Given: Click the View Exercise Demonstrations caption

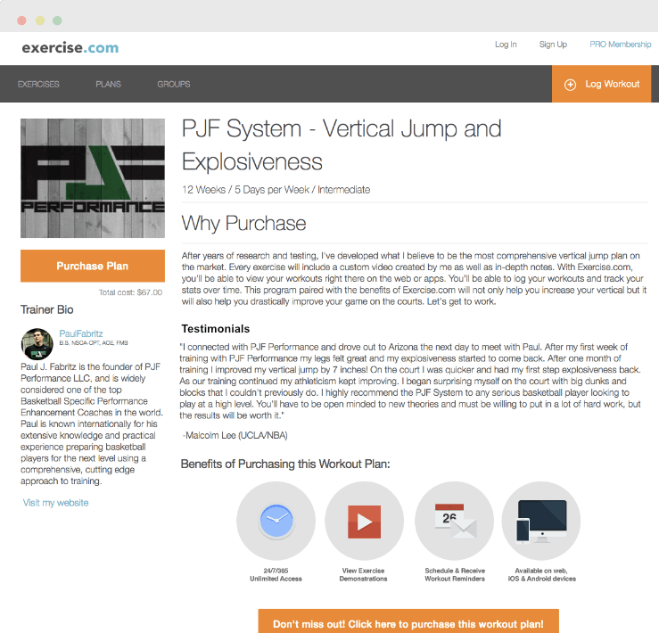Looking at the screenshot, I should 363,574.
